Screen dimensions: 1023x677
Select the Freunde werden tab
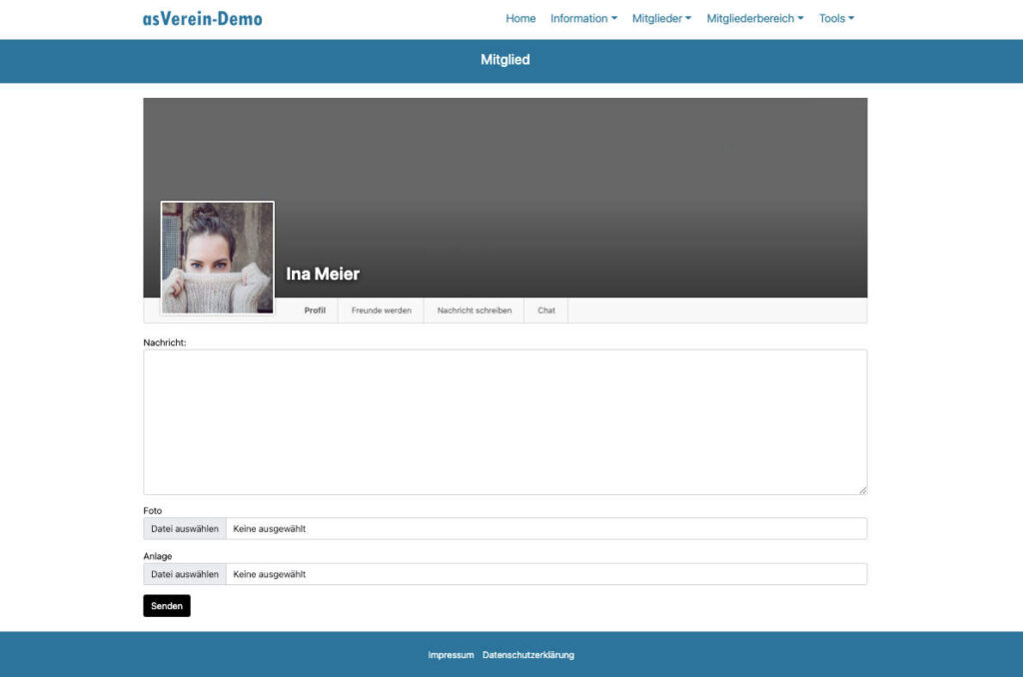pos(381,311)
